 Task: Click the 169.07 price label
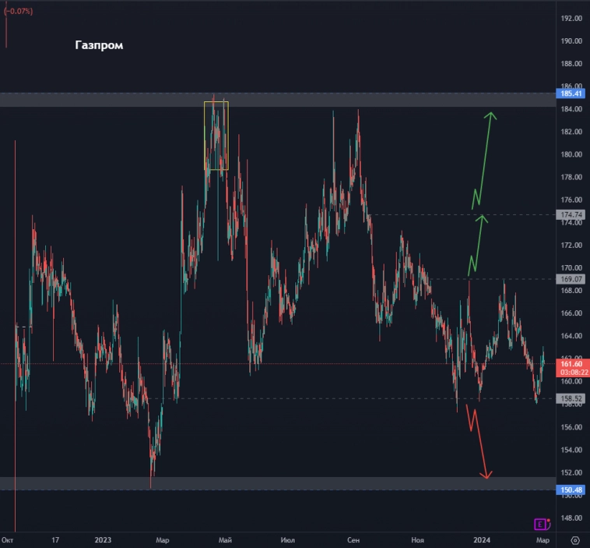571,278
